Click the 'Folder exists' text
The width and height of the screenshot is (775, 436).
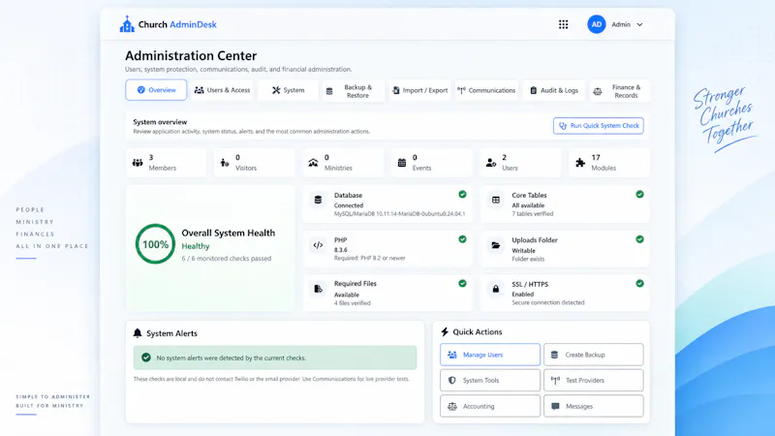point(528,259)
